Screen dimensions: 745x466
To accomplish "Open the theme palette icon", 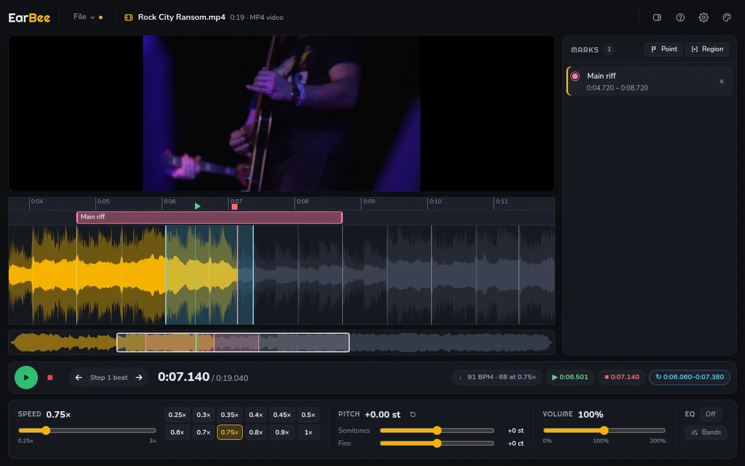I will pos(727,17).
